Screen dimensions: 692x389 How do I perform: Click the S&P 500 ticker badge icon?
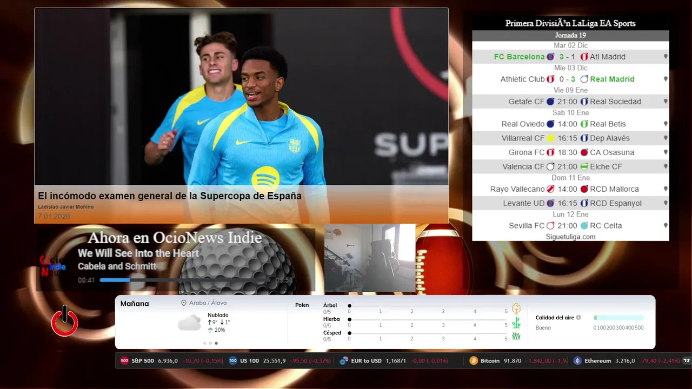pyautogui.click(x=124, y=361)
